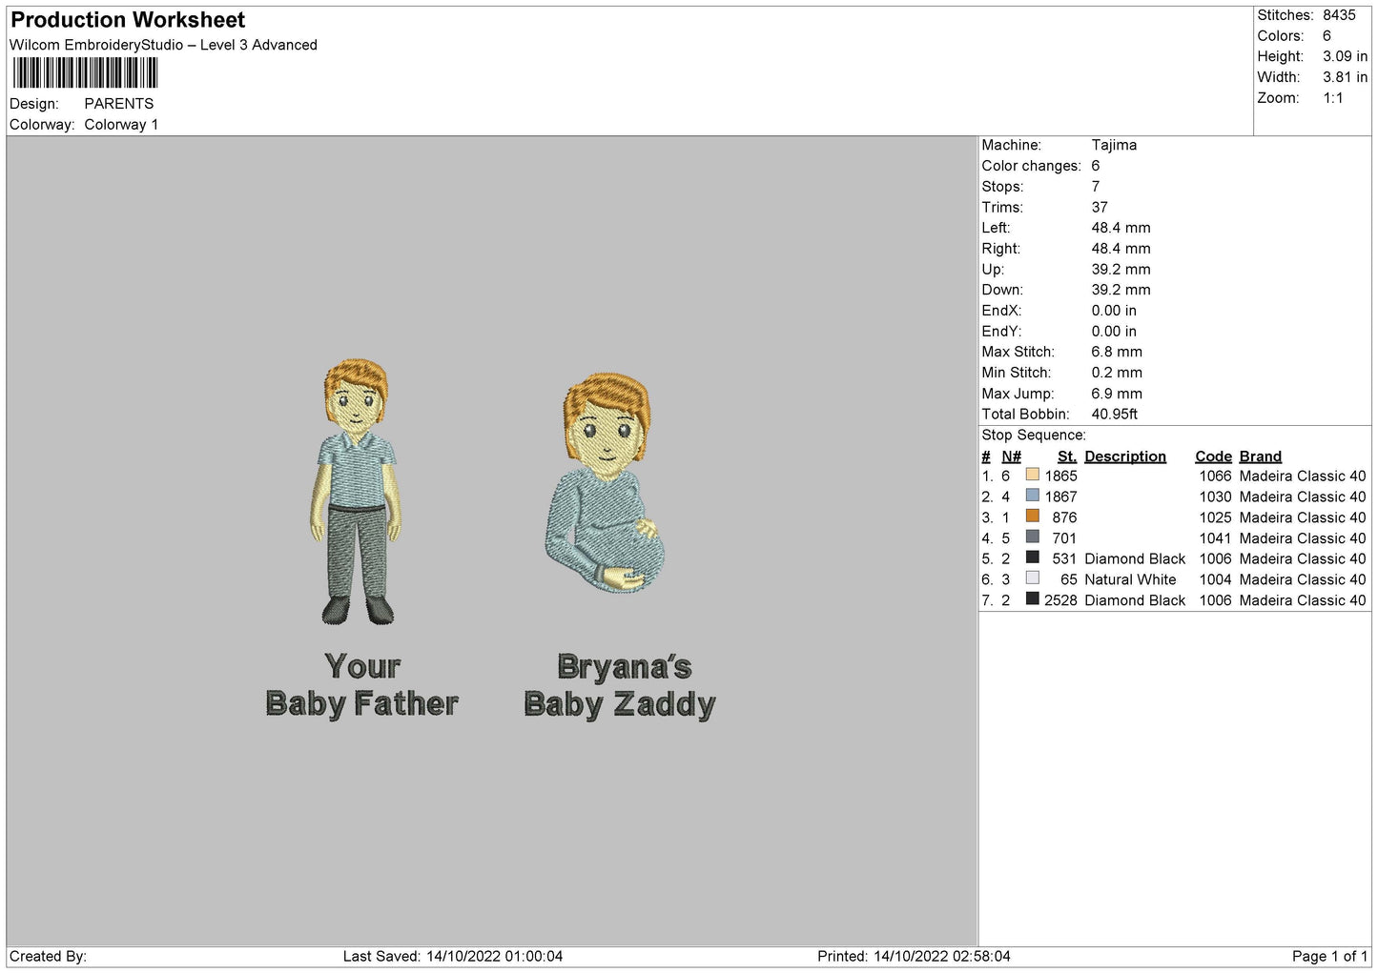The image size is (1378, 973).
Task: Click the Max Jump value 6.9 mm
Action: coord(1117,394)
